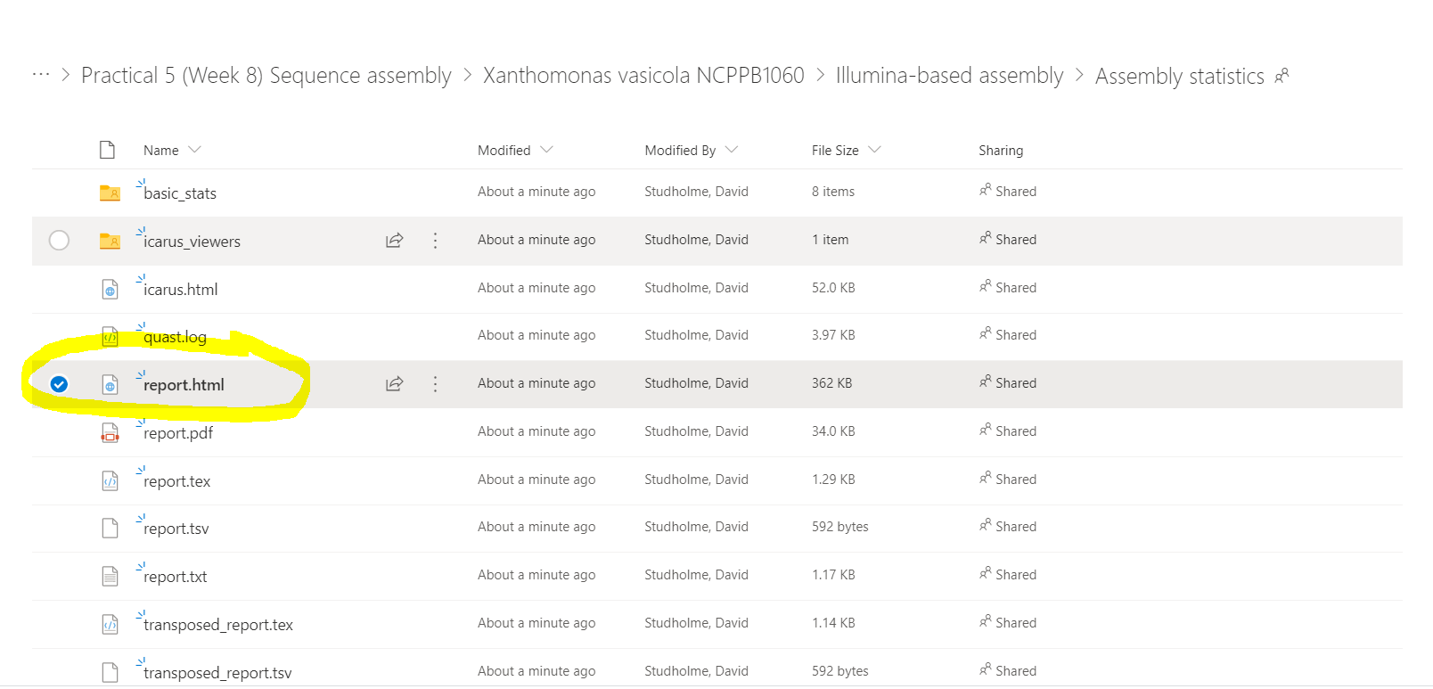Click shared-folder icon beside Assembly statistics title
Image resolution: width=1433 pixels, height=689 pixels.
coord(1282,77)
